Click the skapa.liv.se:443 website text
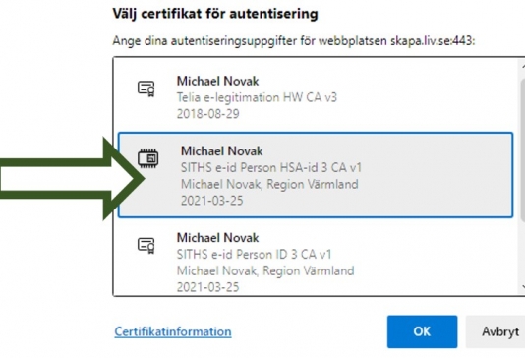The height and width of the screenshot is (358, 525). 433,41
